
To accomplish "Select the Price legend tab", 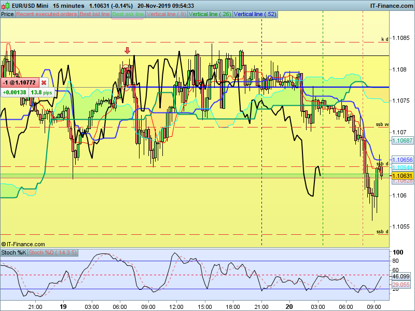I will 7,15.
